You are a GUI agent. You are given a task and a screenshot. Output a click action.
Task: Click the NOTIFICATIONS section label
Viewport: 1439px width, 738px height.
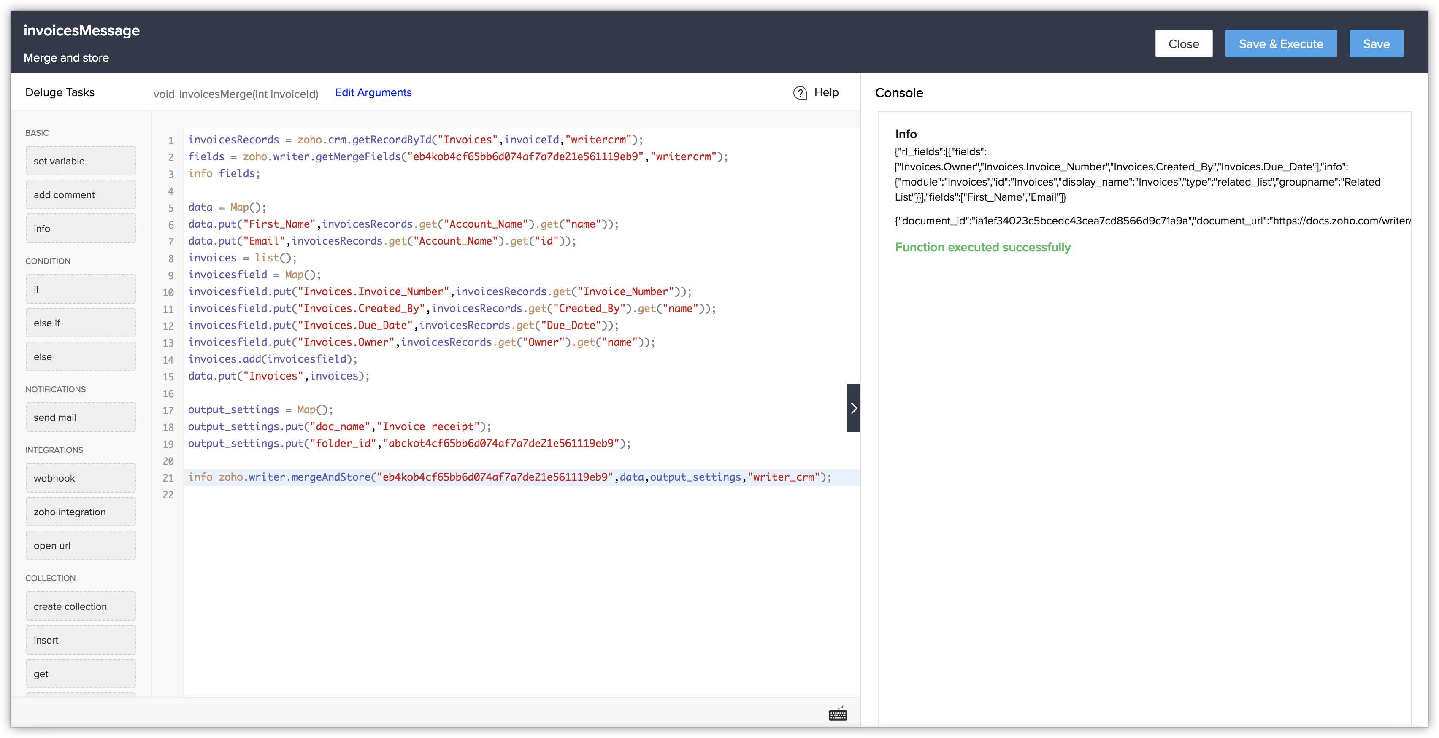point(55,389)
